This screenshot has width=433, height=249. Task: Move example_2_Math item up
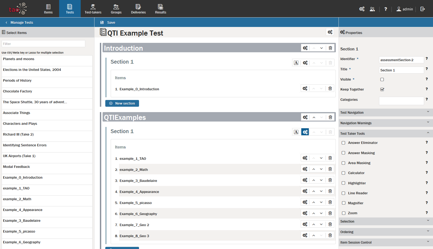pos(313,169)
